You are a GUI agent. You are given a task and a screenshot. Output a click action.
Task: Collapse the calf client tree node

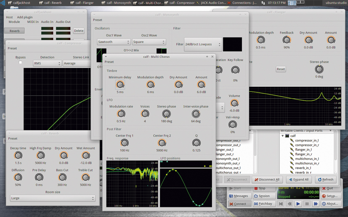[282, 136]
